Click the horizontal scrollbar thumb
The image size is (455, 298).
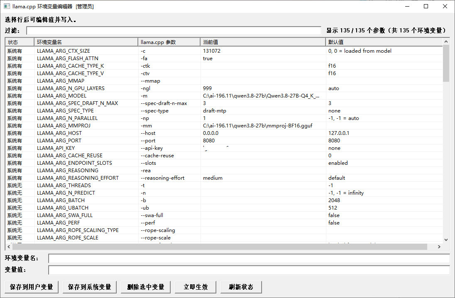(x=220, y=247)
